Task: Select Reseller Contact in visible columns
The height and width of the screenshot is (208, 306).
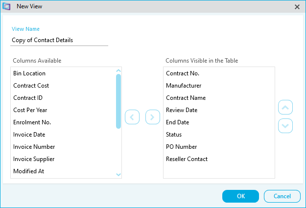Action: pos(187,159)
